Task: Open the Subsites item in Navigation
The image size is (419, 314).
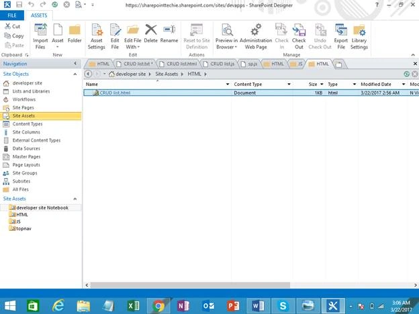Action: (21, 181)
